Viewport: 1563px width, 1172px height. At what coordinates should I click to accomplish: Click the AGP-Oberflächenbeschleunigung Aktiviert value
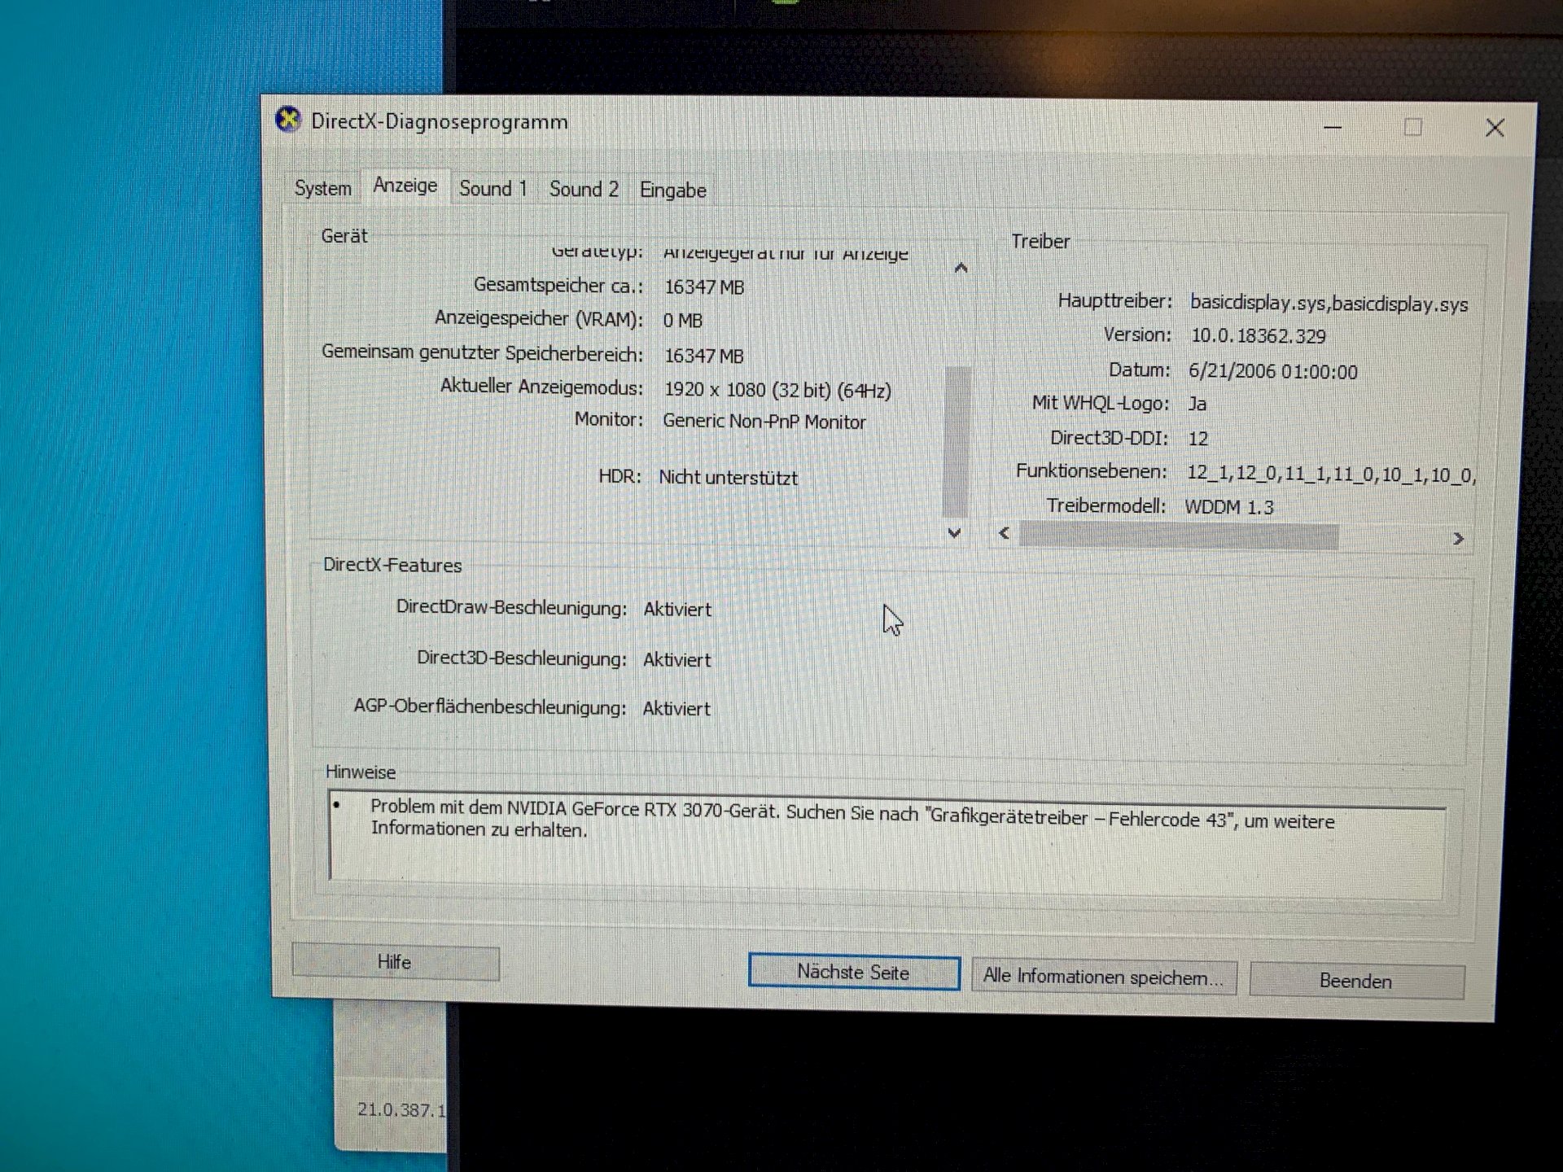pyautogui.click(x=676, y=709)
